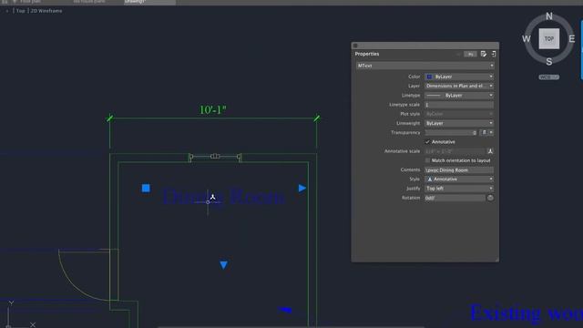Click the Properties panel title
The width and height of the screenshot is (583, 328).
pyautogui.click(x=367, y=55)
